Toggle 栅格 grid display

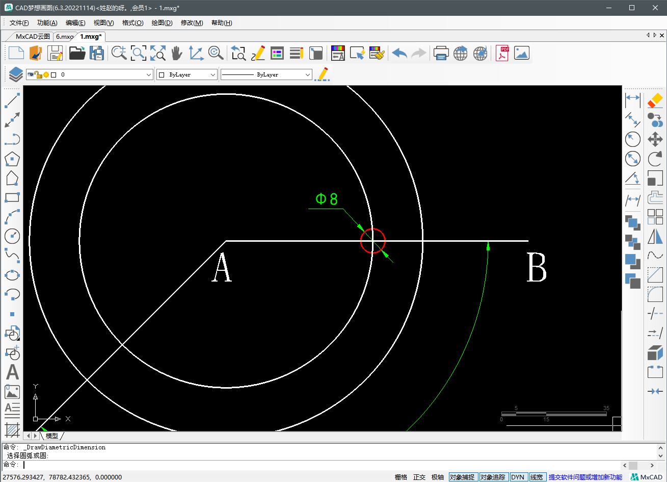[x=401, y=477]
